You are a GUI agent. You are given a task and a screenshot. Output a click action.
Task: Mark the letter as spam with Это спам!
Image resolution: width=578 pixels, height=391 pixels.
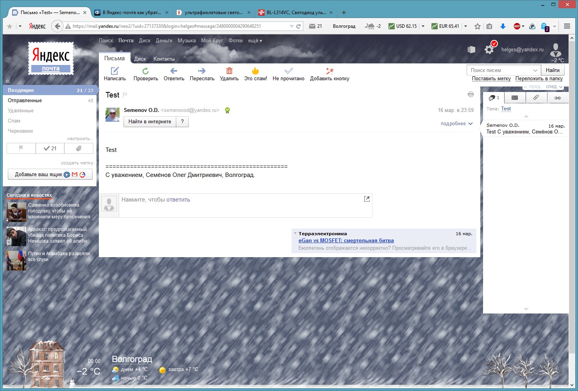(x=255, y=71)
